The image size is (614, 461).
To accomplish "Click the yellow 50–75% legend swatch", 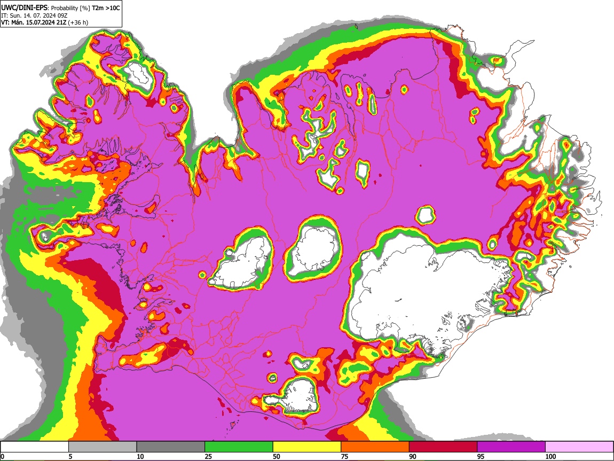I will click(307, 447).
